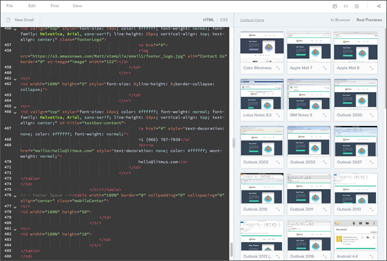
Task: Open the Lotus Notes 8.5 thumbnail
Action: pyautogui.click(x=262, y=94)
